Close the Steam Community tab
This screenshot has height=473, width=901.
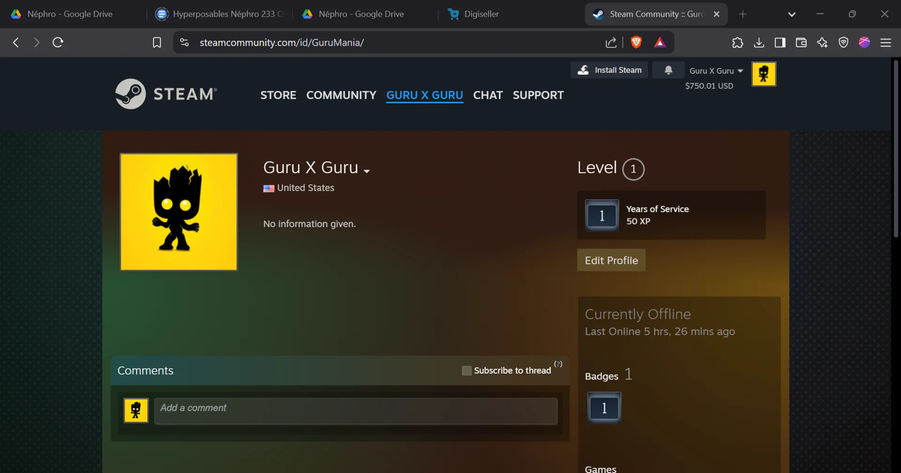[717, 14]
